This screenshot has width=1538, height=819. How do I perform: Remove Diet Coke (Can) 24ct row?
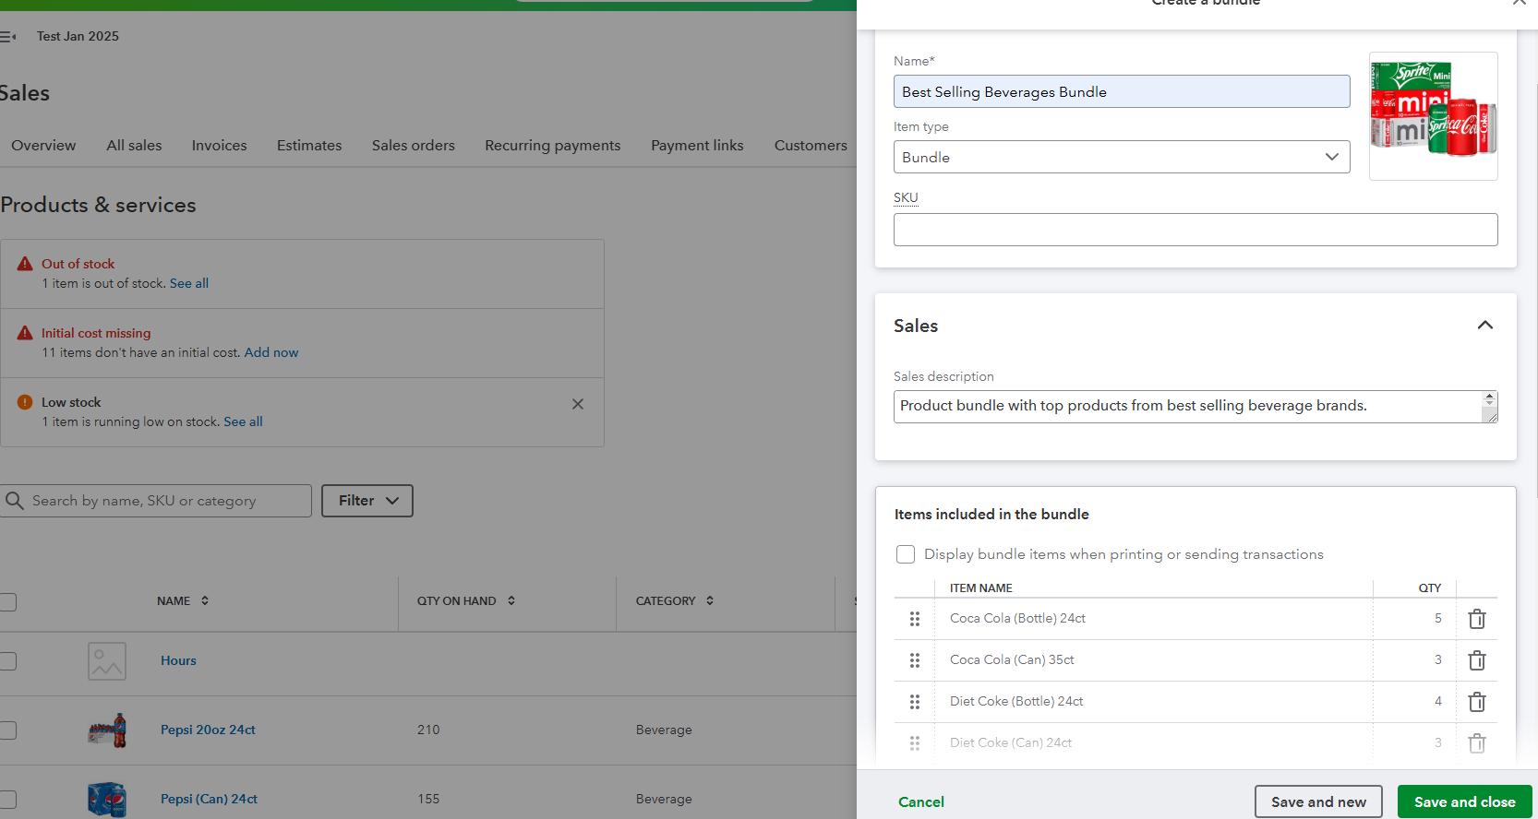[1477, 743]
